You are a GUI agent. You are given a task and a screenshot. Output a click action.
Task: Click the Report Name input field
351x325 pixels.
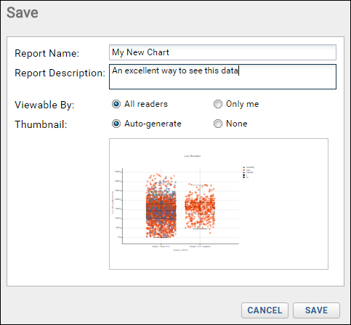222,52
